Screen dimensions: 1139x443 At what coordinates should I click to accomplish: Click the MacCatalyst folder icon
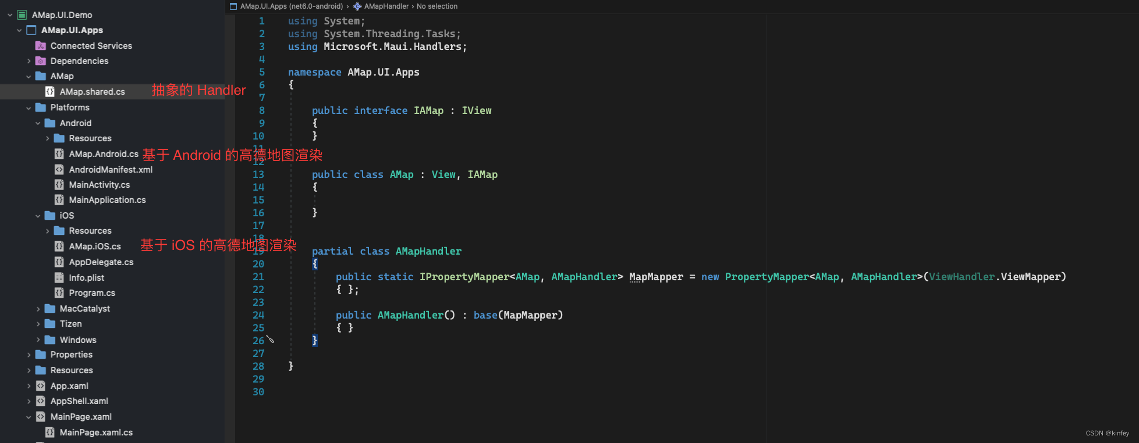coord(50,309)
